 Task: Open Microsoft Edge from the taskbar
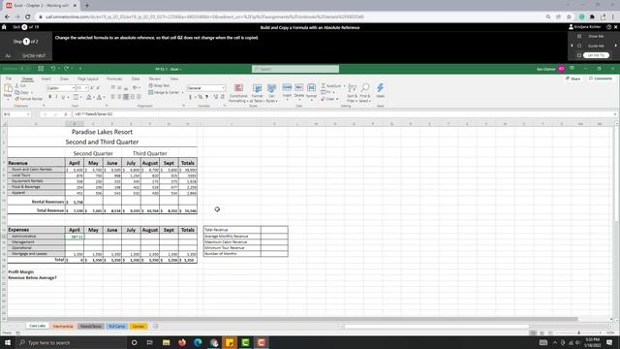tap(198, 342)
